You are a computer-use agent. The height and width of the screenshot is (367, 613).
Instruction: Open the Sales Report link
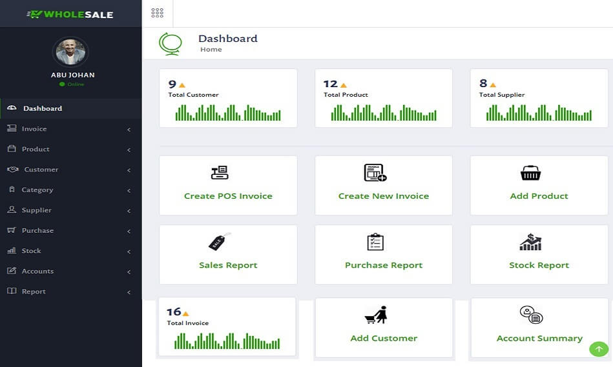point(228,265)
